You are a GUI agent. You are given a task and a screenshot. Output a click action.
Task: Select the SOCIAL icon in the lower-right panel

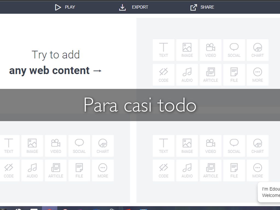234,146
